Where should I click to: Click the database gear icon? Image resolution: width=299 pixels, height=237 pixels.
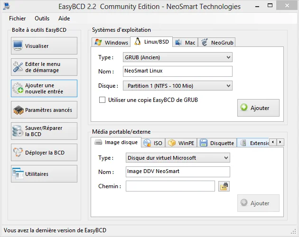[x=18, y=131]
